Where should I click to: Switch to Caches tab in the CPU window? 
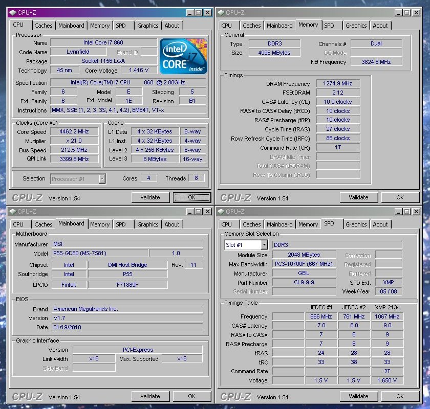coord(44,26)
